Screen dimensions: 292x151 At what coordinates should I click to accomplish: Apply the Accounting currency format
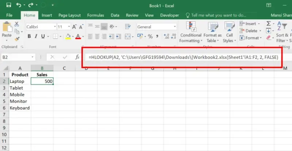pos(140,36)
